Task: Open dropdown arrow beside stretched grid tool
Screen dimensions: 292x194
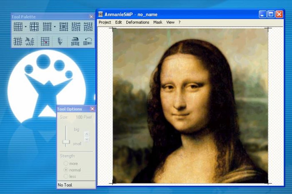Action: pos(55,27)
